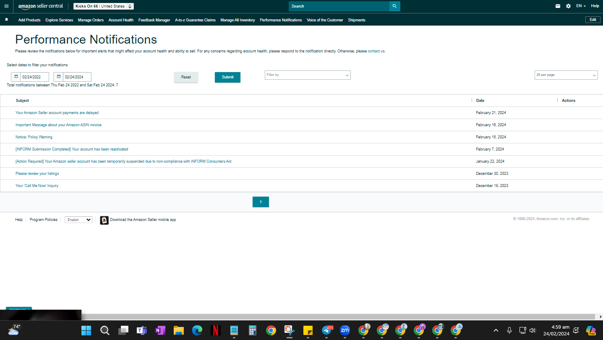603x340 pixels.
Task: Click the start date field 02/24/2022
Action: [x=34, y=77]
